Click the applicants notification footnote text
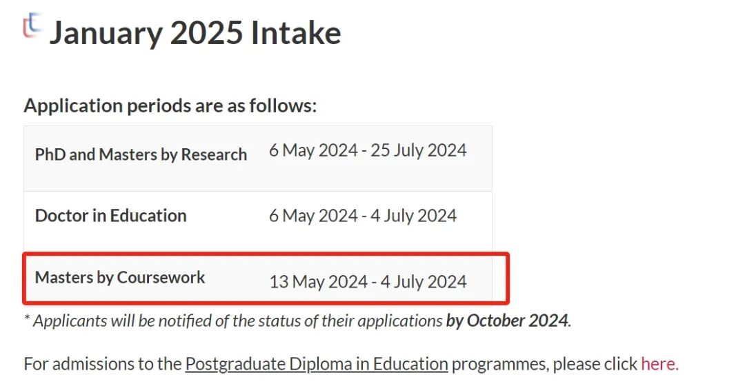 297,321
